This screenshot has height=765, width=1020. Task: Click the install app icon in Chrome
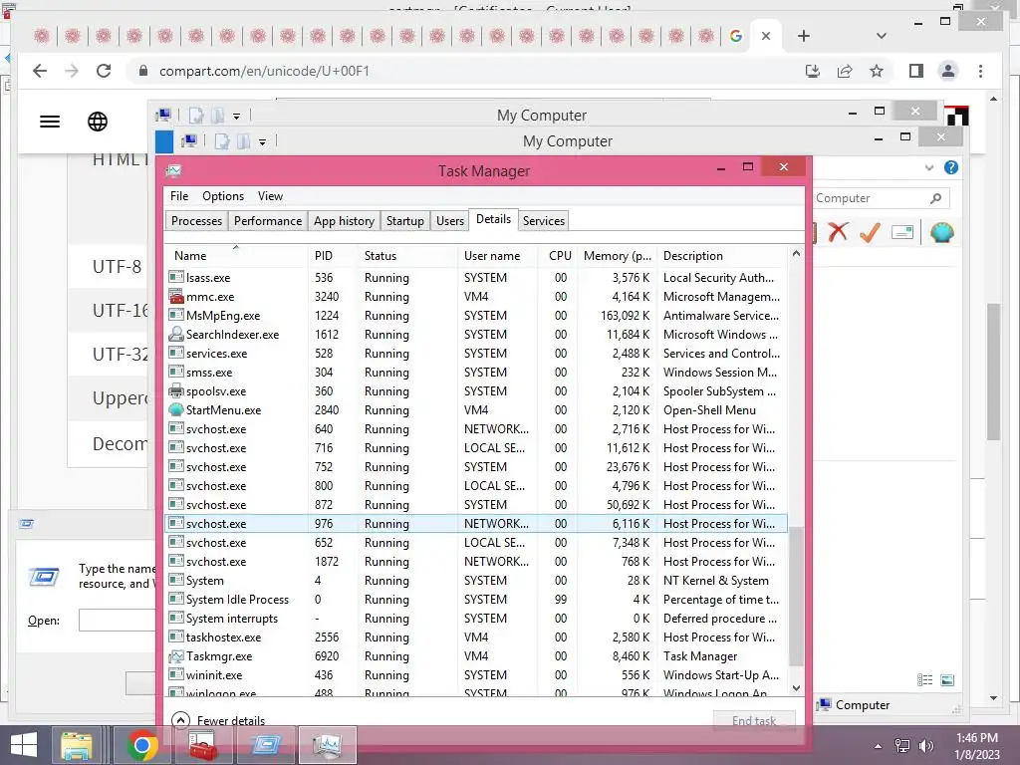click(x=812, y=71)
